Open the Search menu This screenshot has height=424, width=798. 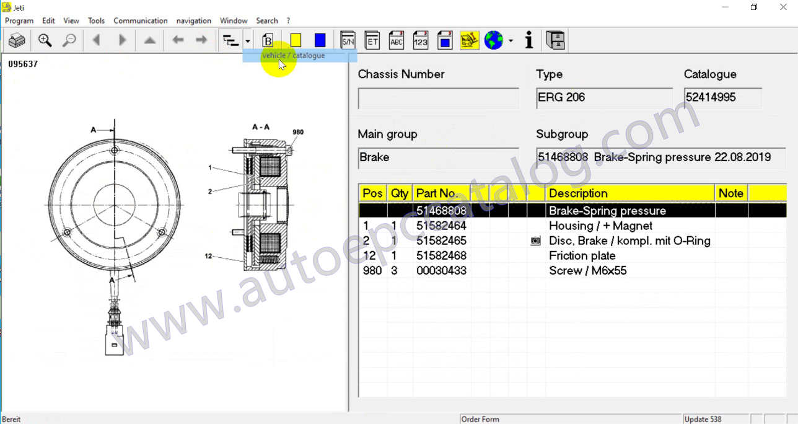pyautogui.click(x=266, y=20)
